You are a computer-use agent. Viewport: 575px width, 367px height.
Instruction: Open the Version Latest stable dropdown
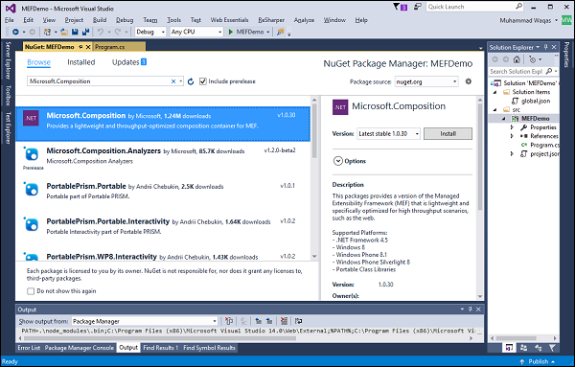coord(388,134)
